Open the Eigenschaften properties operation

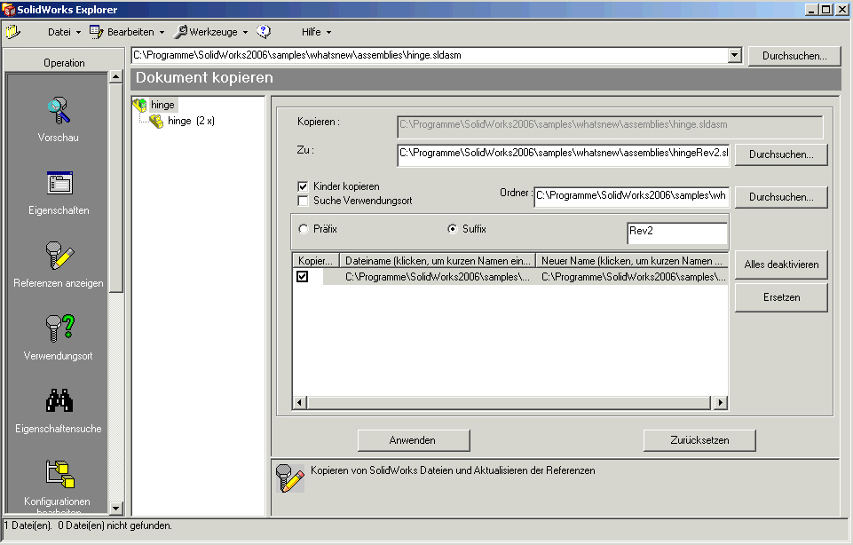[59, 193]
